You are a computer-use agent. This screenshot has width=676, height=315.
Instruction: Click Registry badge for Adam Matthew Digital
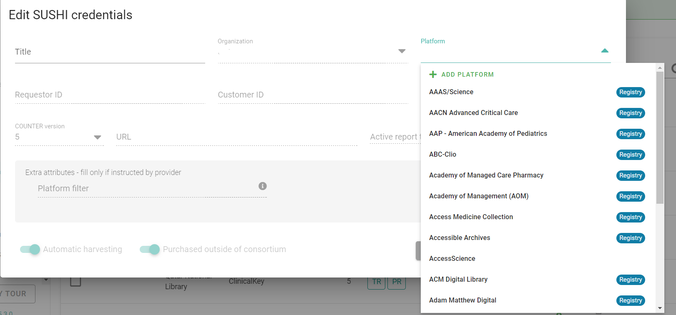631,300
